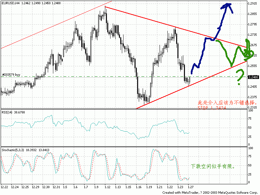Click the 75 level on RSI scale
260x195 pixels.
[250, 119]
